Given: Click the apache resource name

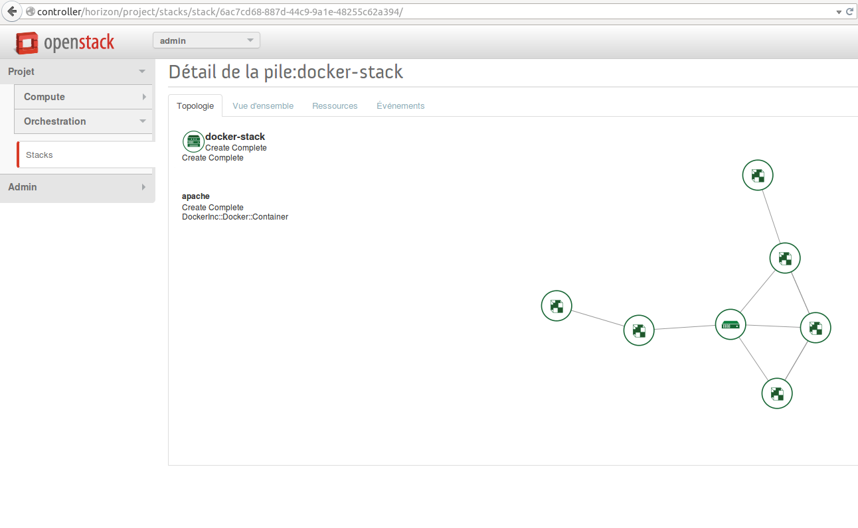Looking at the screenshot, I should point(196,196).
